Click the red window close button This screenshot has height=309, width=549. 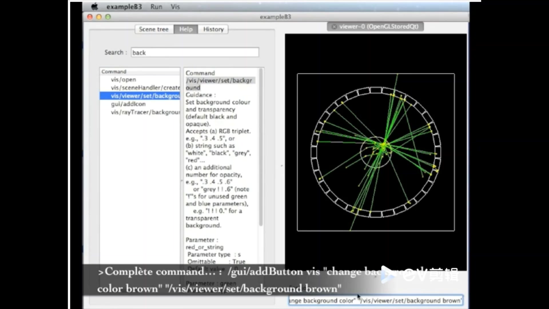90,17
